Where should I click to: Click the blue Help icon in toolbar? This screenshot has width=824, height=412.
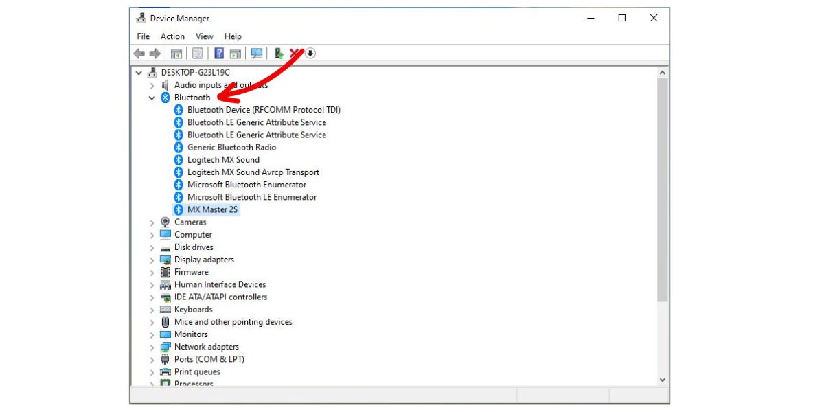tap(219, 54)
